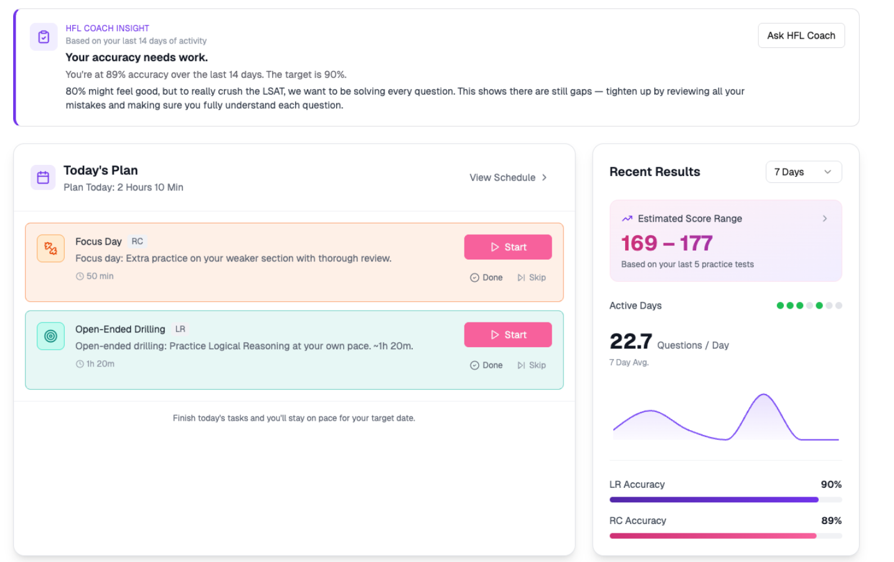
Task: Click the chevron next to View Schedule
Action: point(544,177)
